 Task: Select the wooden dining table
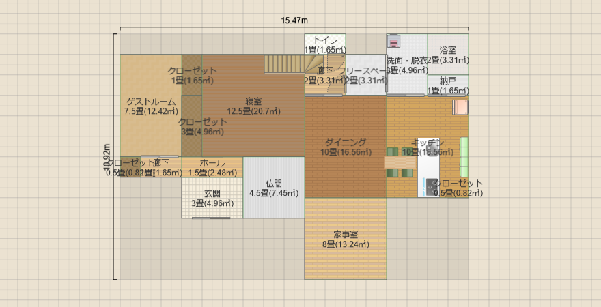400,162
